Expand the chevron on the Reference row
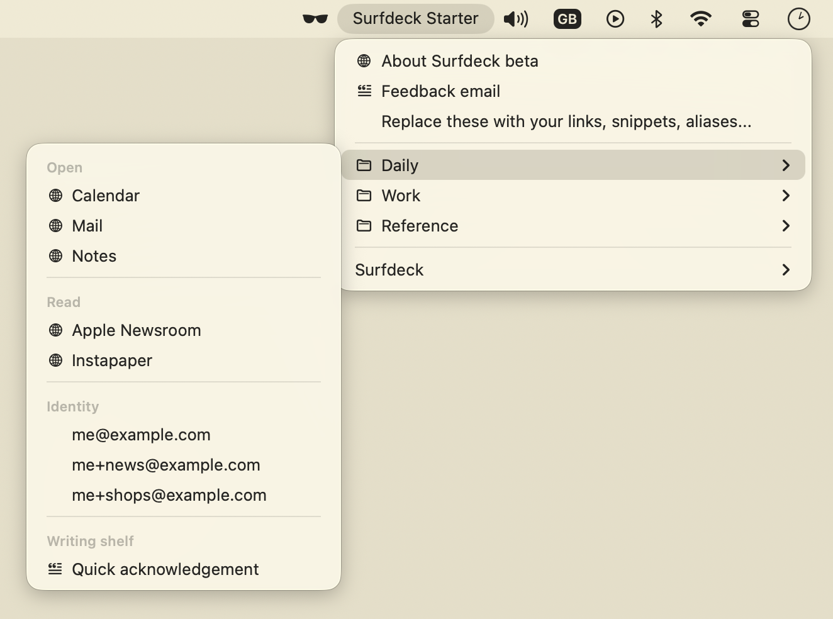The width and height of the screenshot is (833, 619). [x=786, y=226]
